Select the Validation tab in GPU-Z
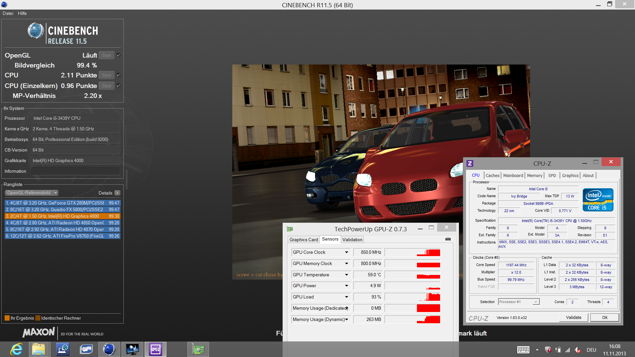This screenshot has height=357, width=635. (352, 240)
